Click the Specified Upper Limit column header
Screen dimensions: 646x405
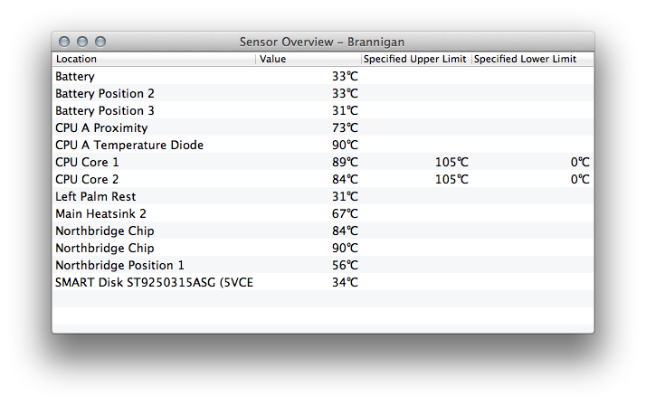click(x=416, y=59)
